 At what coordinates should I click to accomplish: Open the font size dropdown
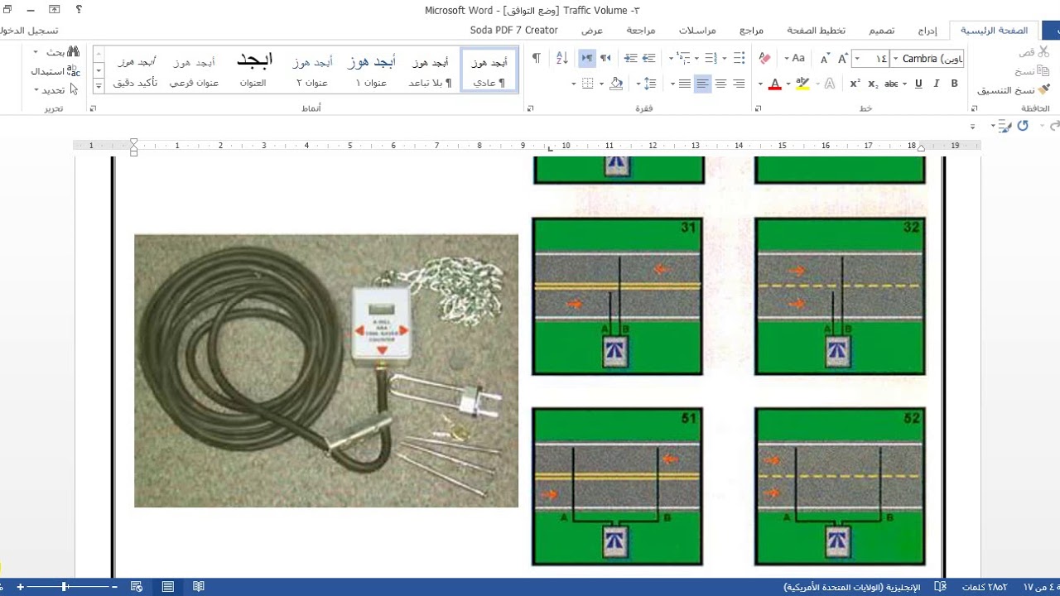pyautogui.click(x=855, y=59)
